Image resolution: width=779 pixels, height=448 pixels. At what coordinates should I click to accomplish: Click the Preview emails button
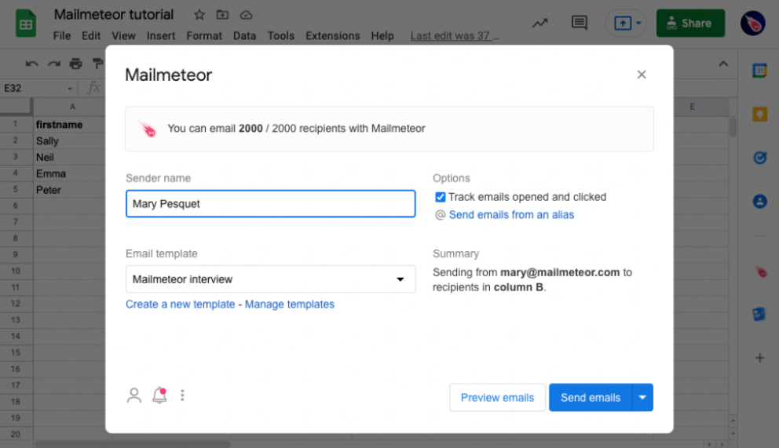(497, 398)
